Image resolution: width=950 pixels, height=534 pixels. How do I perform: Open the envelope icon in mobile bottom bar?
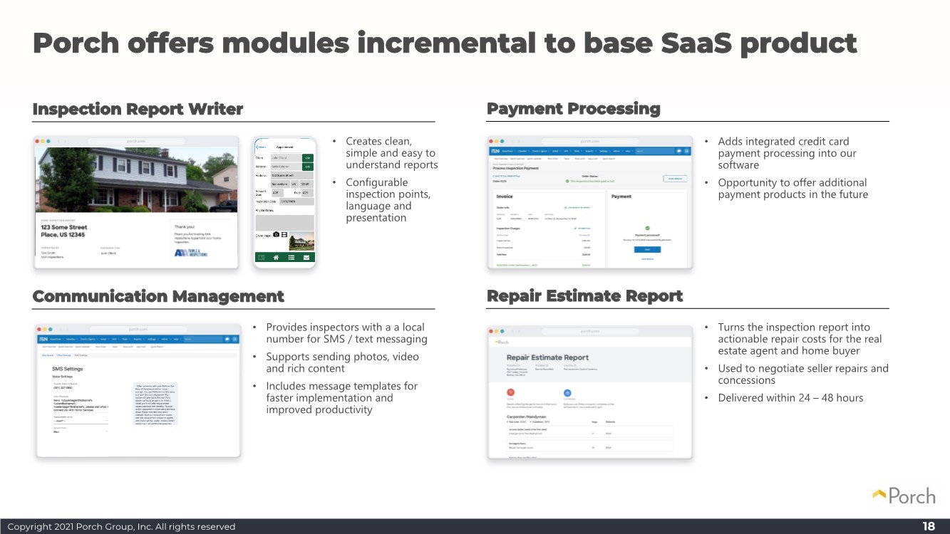click(306, 258)
